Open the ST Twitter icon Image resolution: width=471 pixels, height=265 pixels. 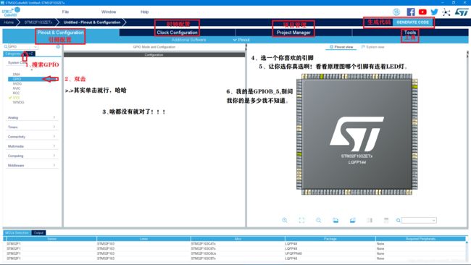pos(434,12)
